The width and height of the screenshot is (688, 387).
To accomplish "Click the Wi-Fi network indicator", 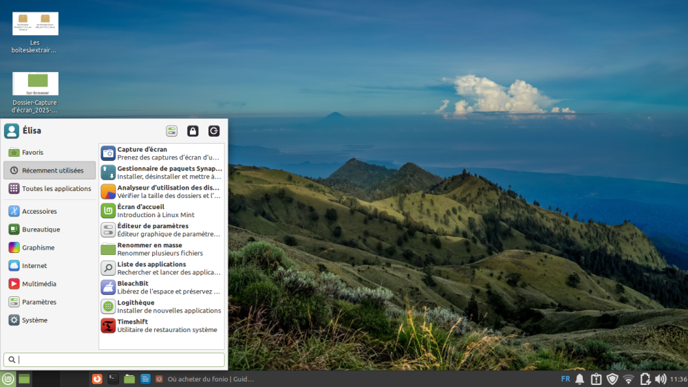I will (628, 379).
